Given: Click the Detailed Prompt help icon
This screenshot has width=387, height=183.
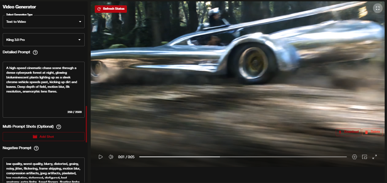Looking at the screenshot, I should [35, 52].
